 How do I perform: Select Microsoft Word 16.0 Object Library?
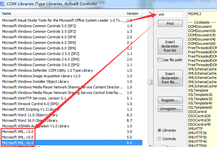coord(71,120)
